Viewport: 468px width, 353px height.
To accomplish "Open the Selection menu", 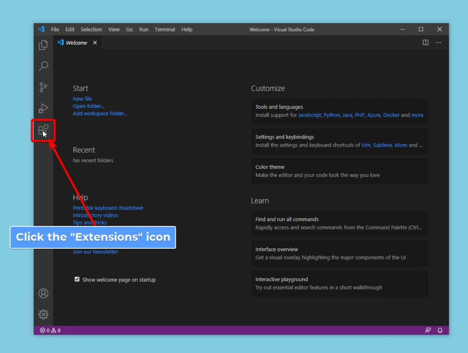I will (x=91, y=29).
